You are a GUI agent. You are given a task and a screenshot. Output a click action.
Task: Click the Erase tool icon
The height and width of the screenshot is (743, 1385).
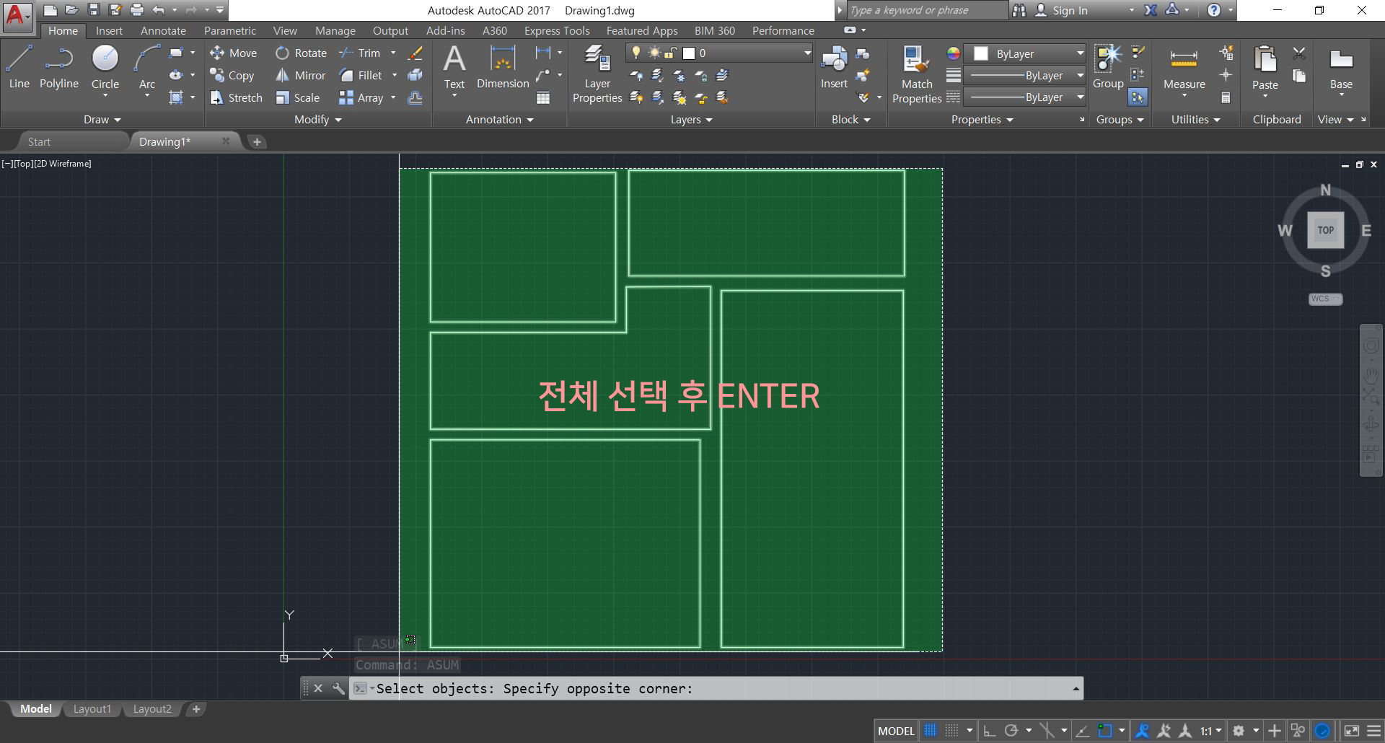(415, 53)
